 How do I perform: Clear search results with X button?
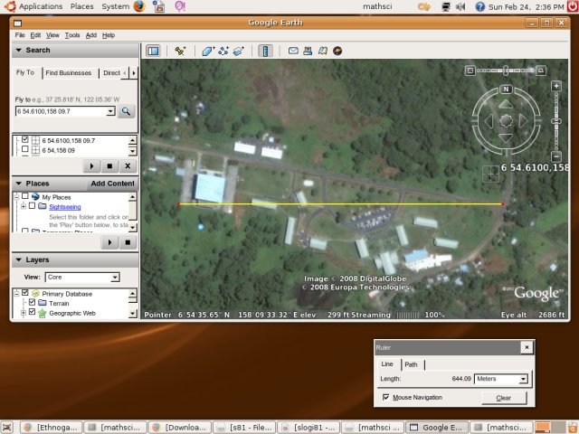(x=128, y=166)
